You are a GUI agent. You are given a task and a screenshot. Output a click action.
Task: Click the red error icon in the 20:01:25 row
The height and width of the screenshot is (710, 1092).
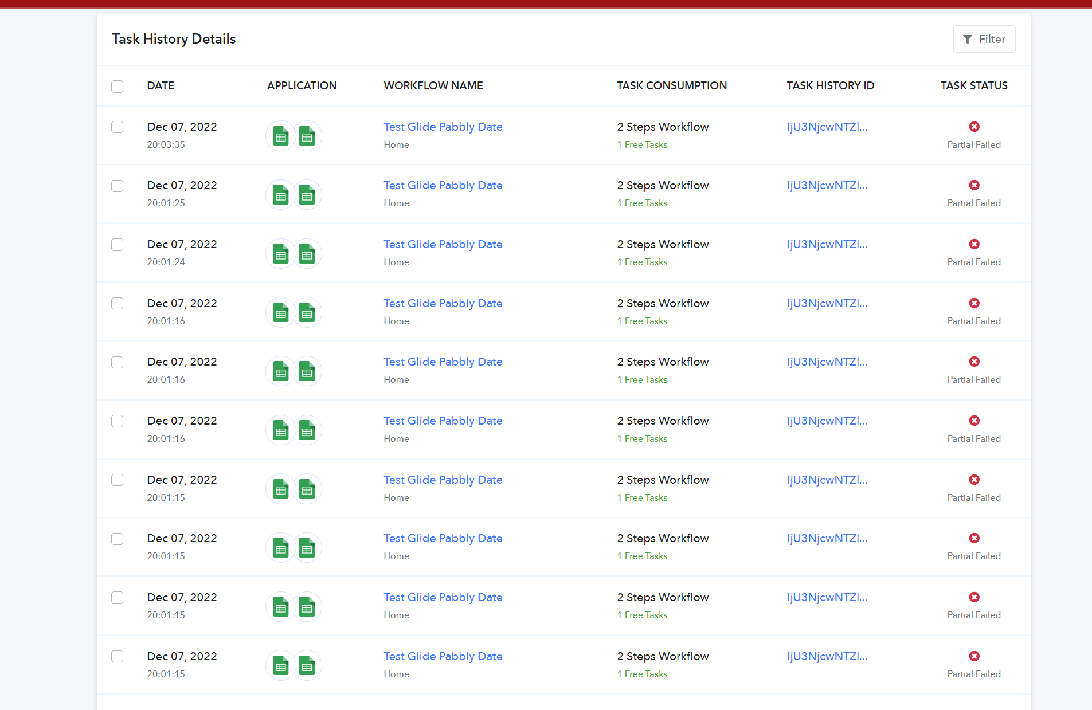(974, 185)
